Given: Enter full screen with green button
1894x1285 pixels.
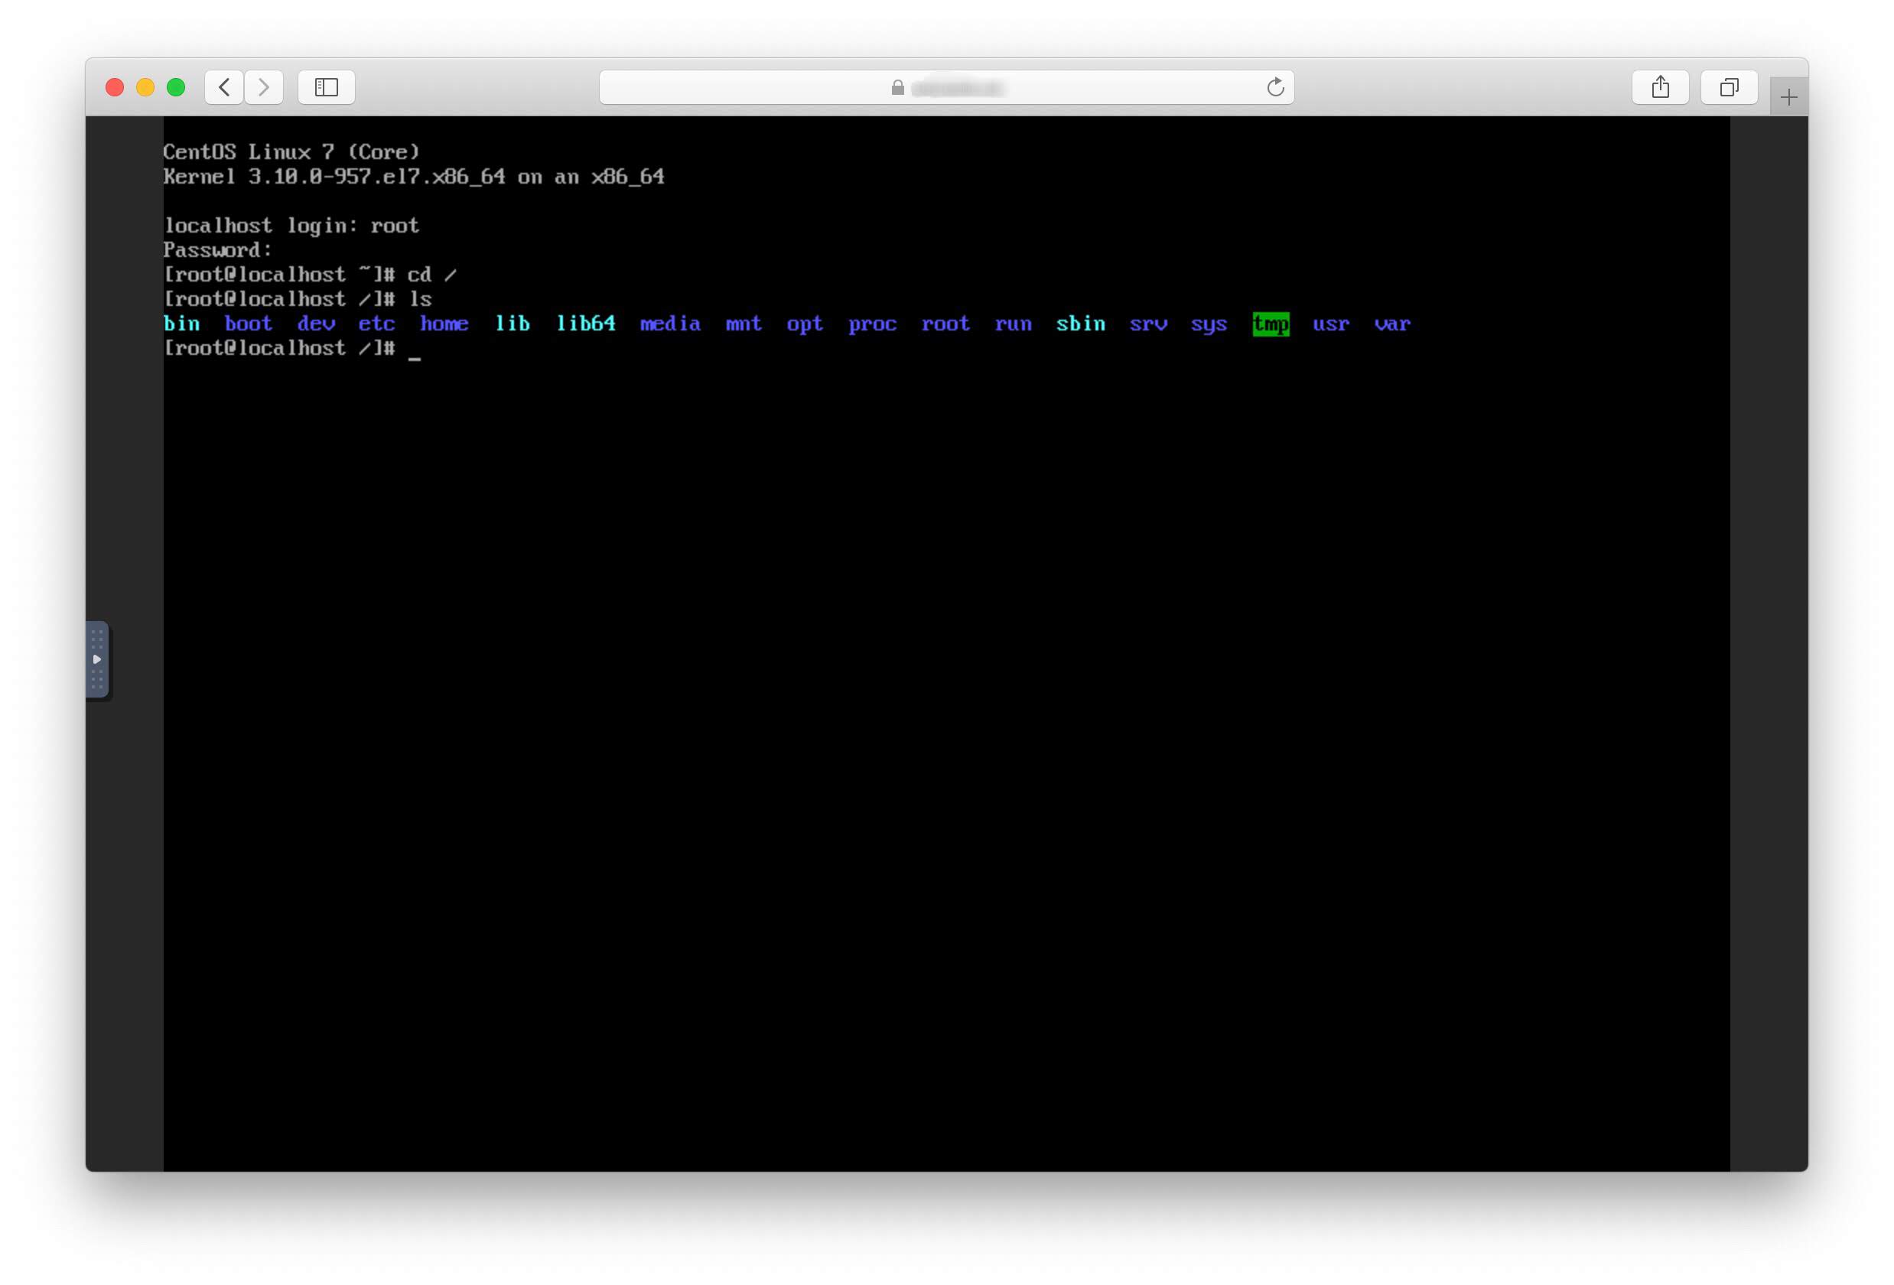Looking at the screenshot, I should click(x=176, y=87).
